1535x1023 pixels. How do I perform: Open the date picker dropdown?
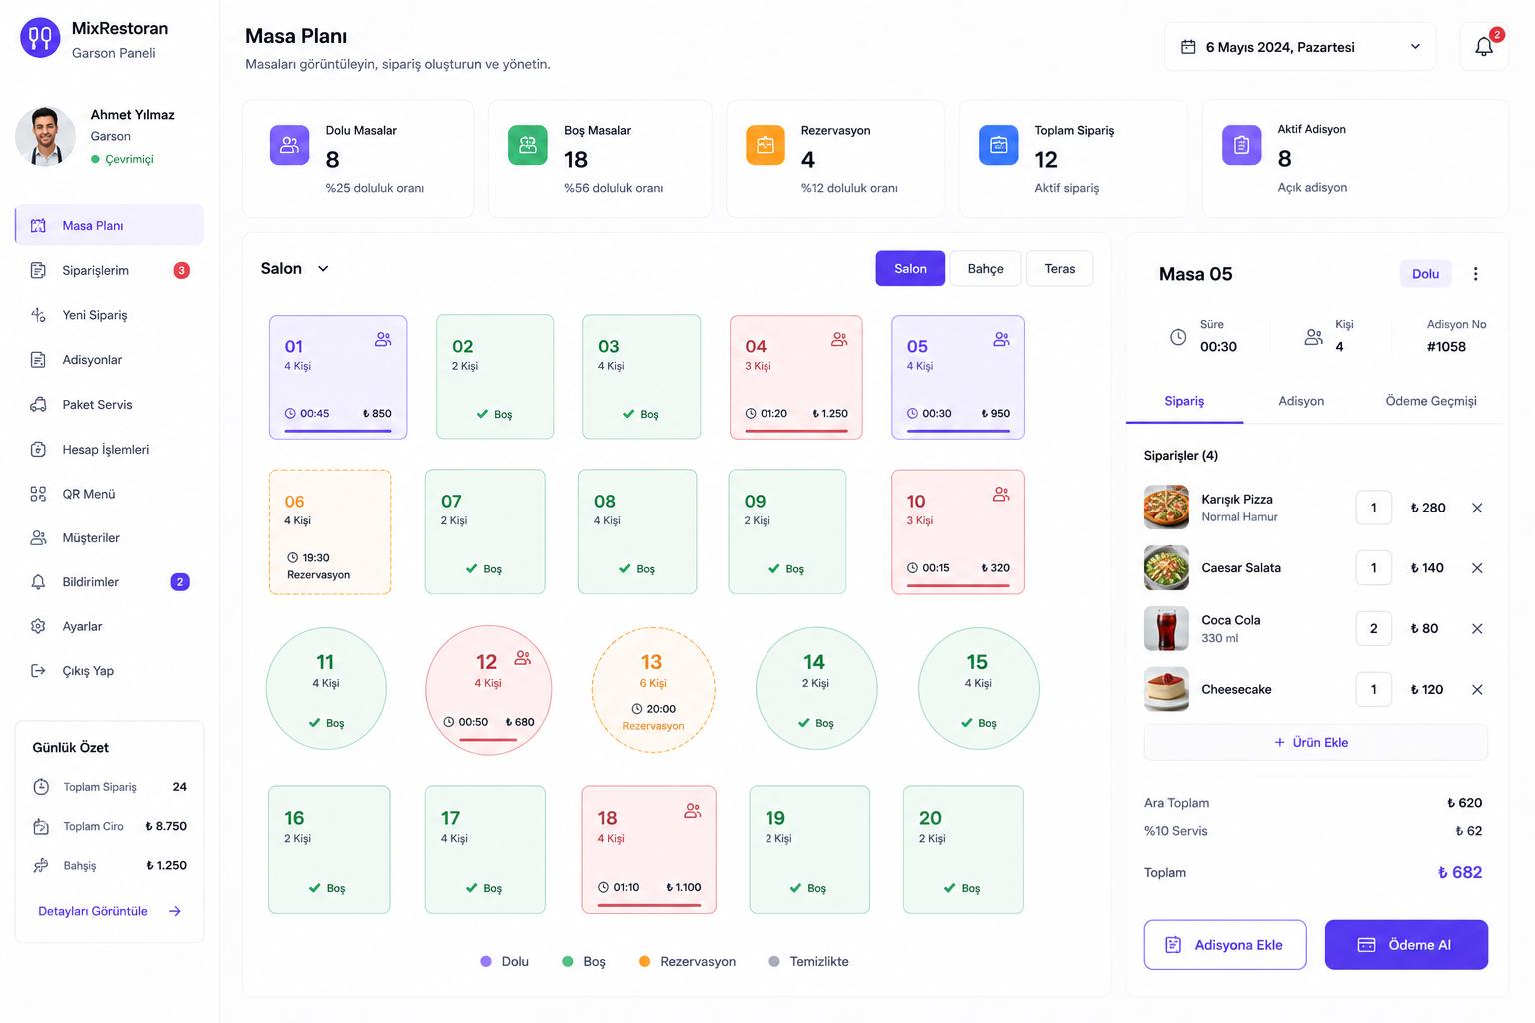1300,47
